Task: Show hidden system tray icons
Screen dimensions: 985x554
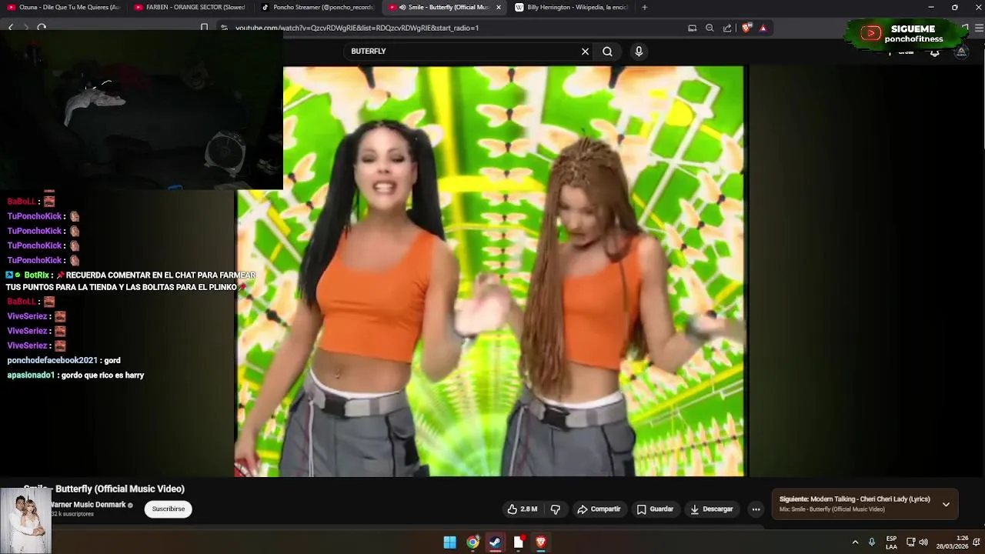Action: [855, 542]
